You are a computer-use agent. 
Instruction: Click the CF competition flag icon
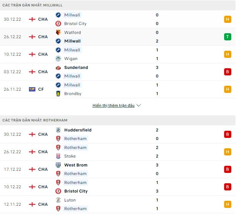(32, 89)
